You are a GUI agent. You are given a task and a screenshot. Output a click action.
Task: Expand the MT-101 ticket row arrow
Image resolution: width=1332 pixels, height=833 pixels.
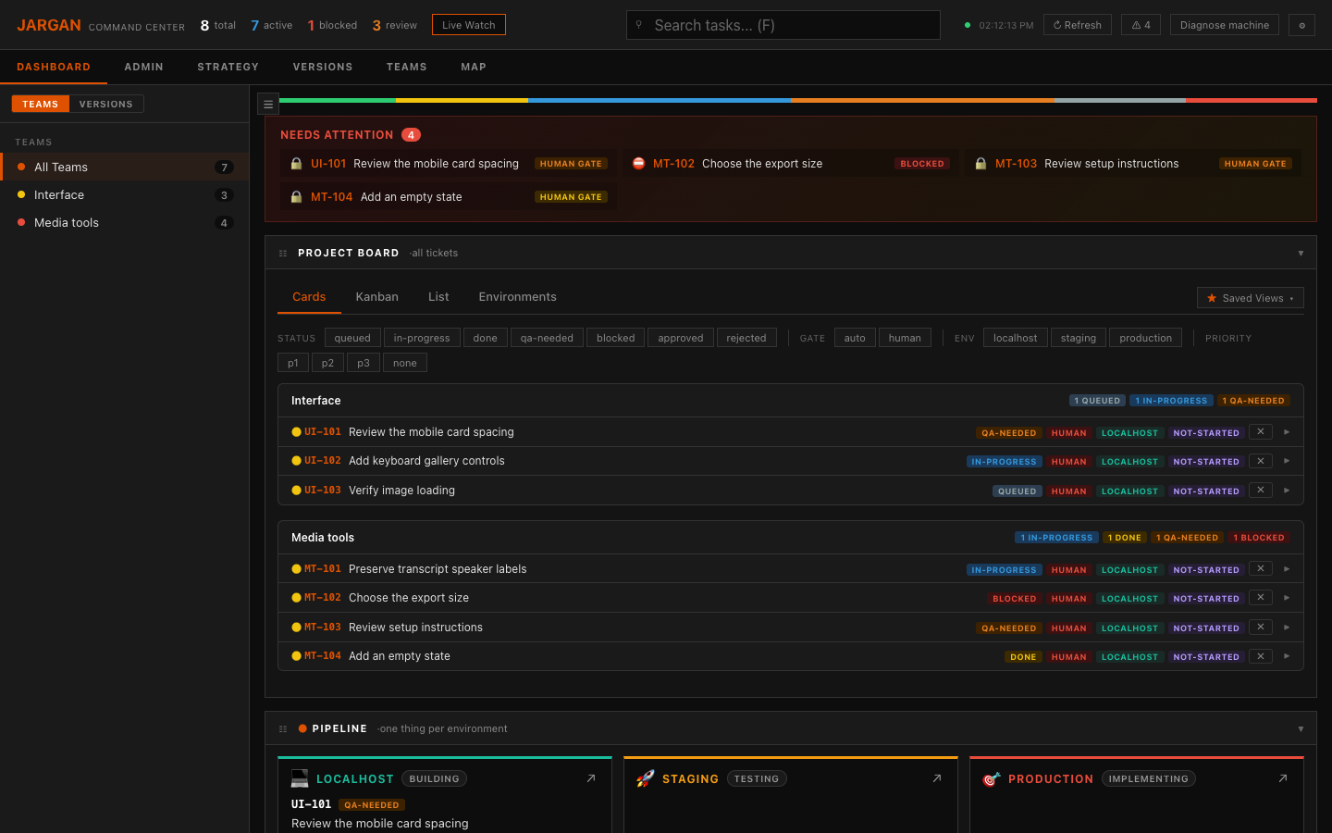pos(1287,569)
